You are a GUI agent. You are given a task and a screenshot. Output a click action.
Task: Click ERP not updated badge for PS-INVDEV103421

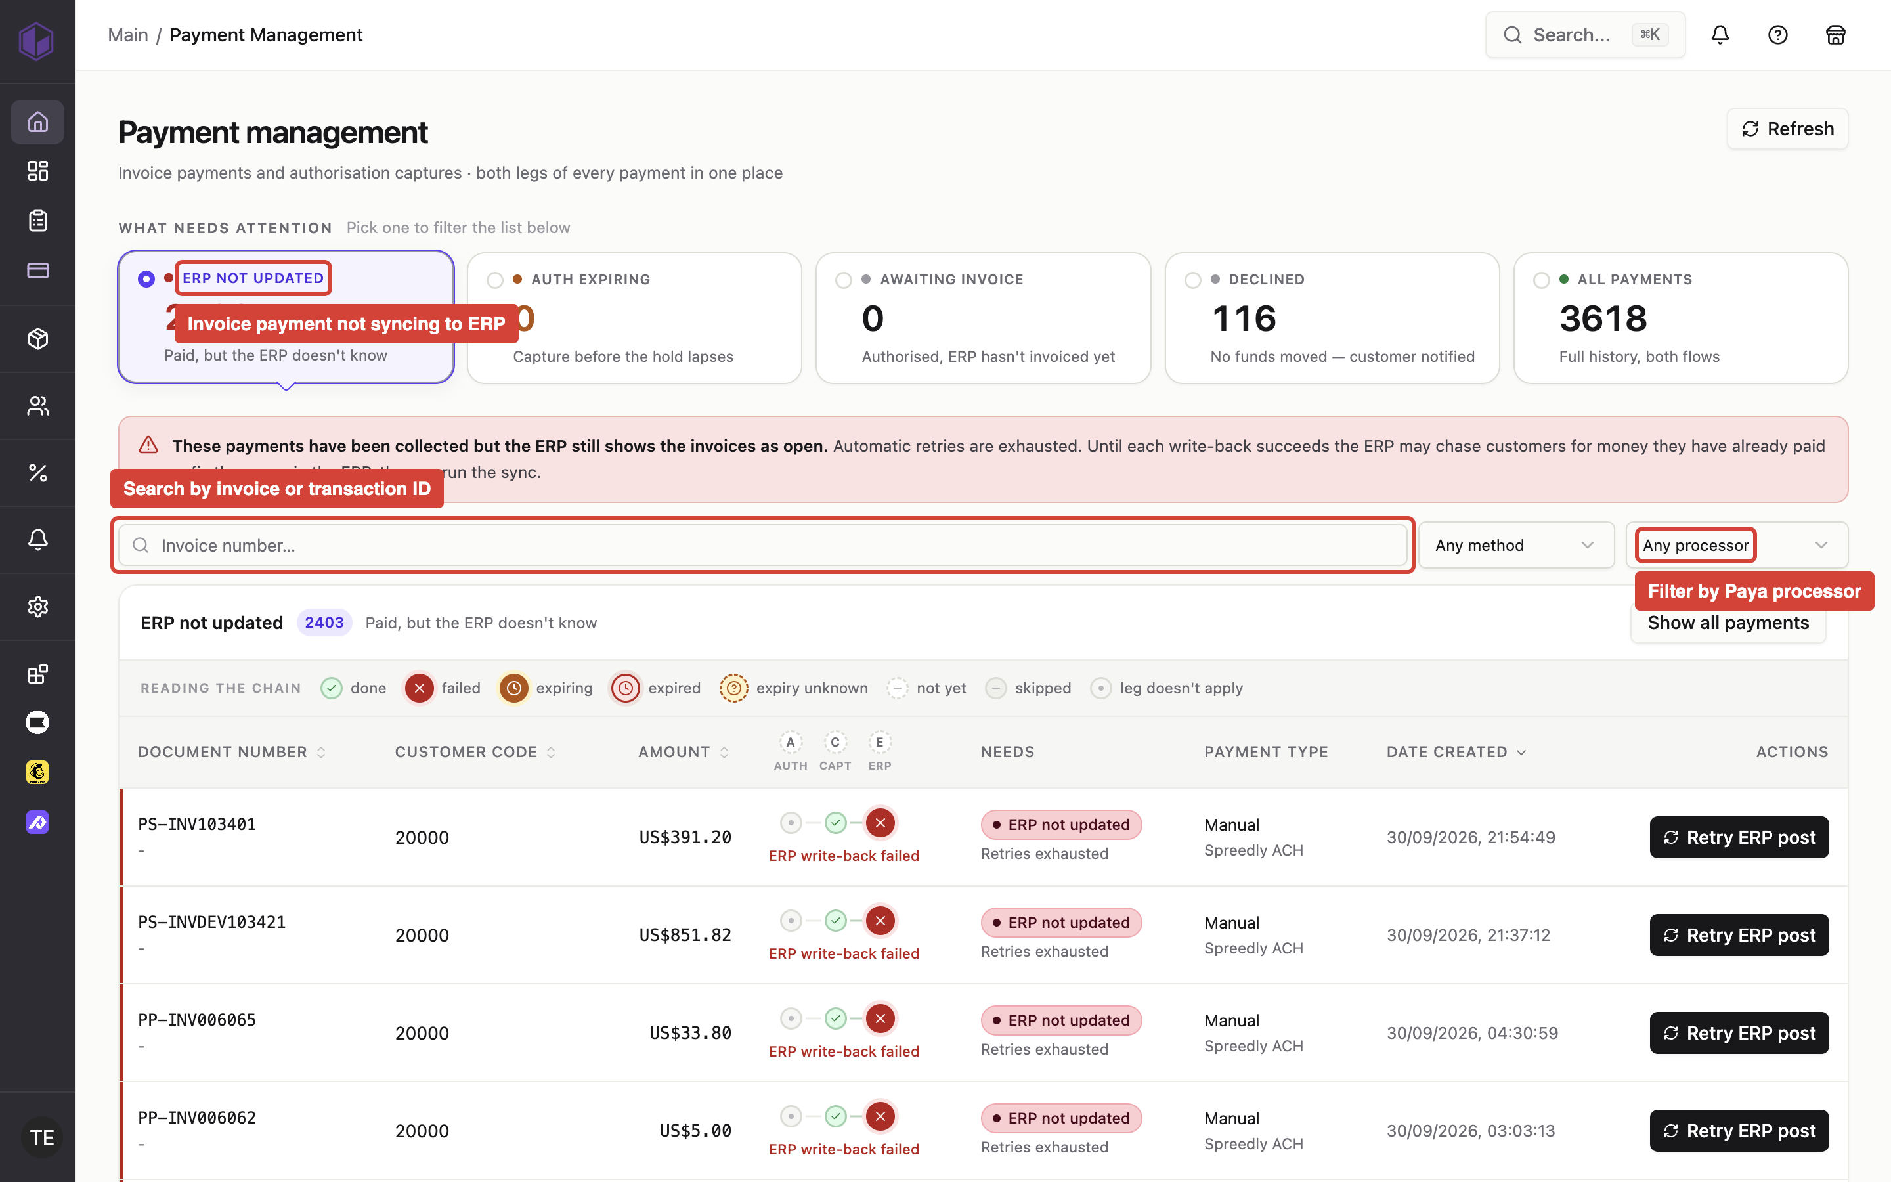(x=1061, y=923)
